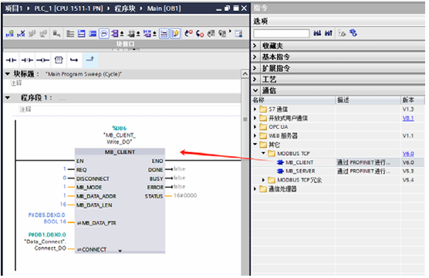Click the V8.1 version link
The width and height of the screenshot is (429, 278).
408,118
